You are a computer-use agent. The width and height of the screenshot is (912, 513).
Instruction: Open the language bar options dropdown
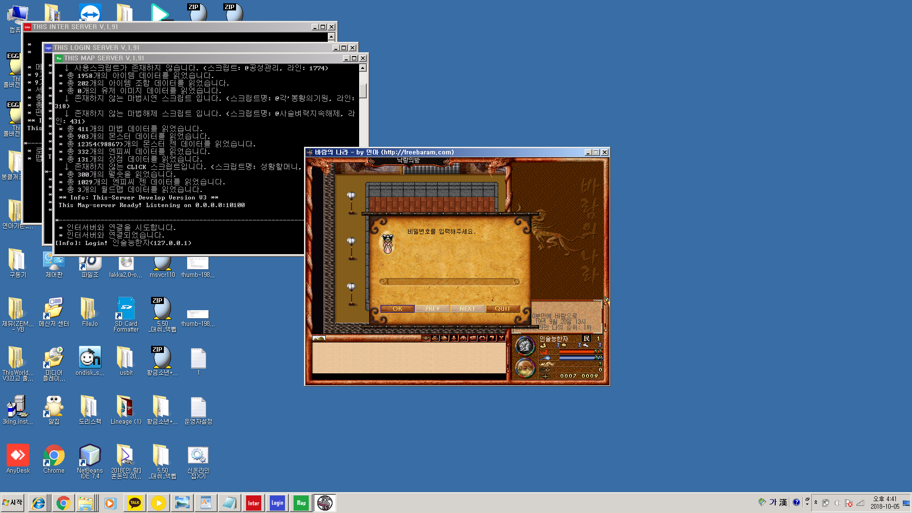point(807,504)
